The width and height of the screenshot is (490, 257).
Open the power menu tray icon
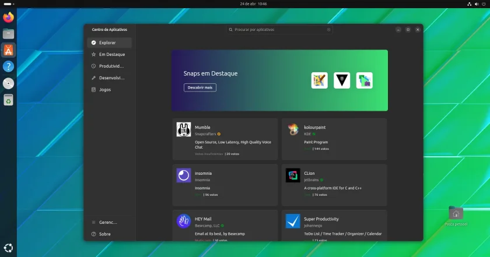[484, 4]
